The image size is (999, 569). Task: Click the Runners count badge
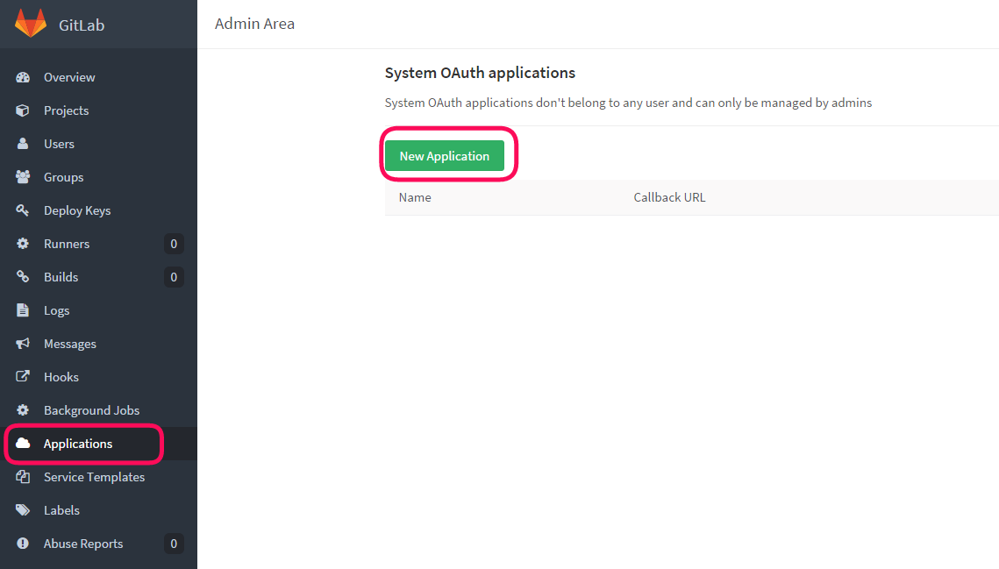point(174,244)
